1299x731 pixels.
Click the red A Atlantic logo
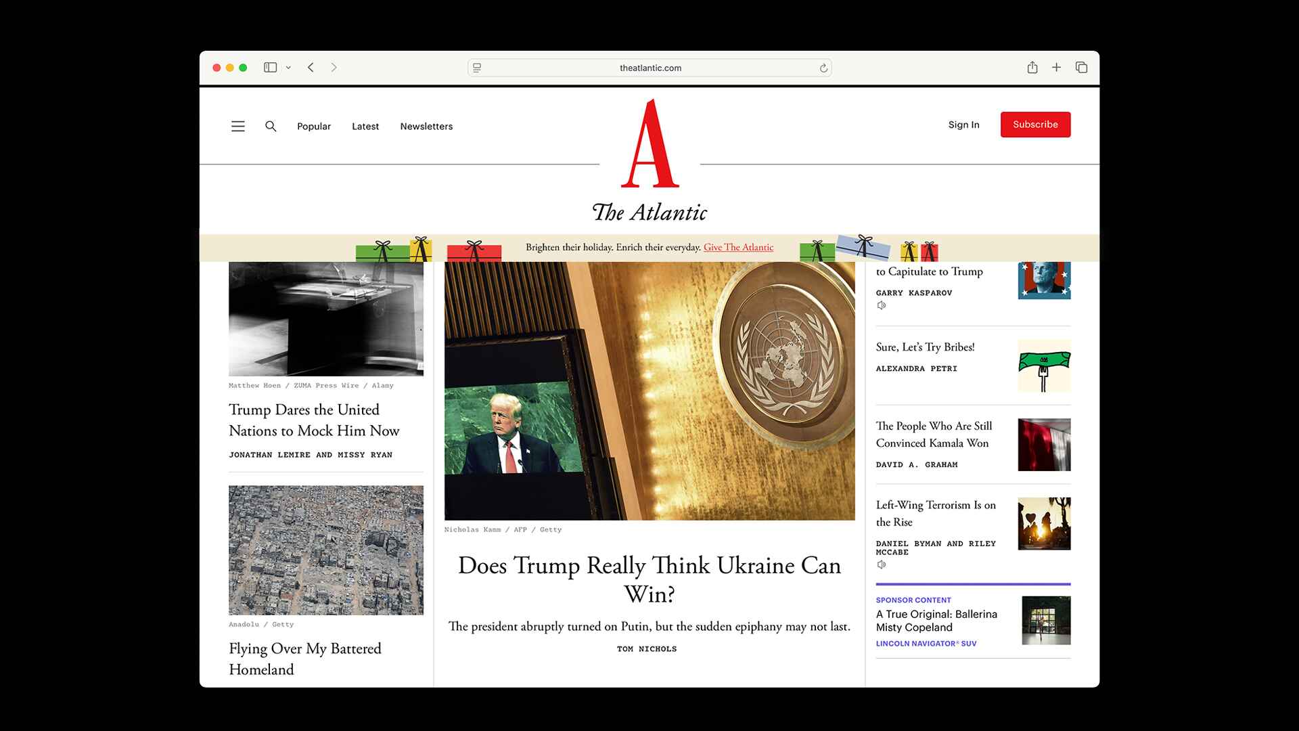click(650, 143)
